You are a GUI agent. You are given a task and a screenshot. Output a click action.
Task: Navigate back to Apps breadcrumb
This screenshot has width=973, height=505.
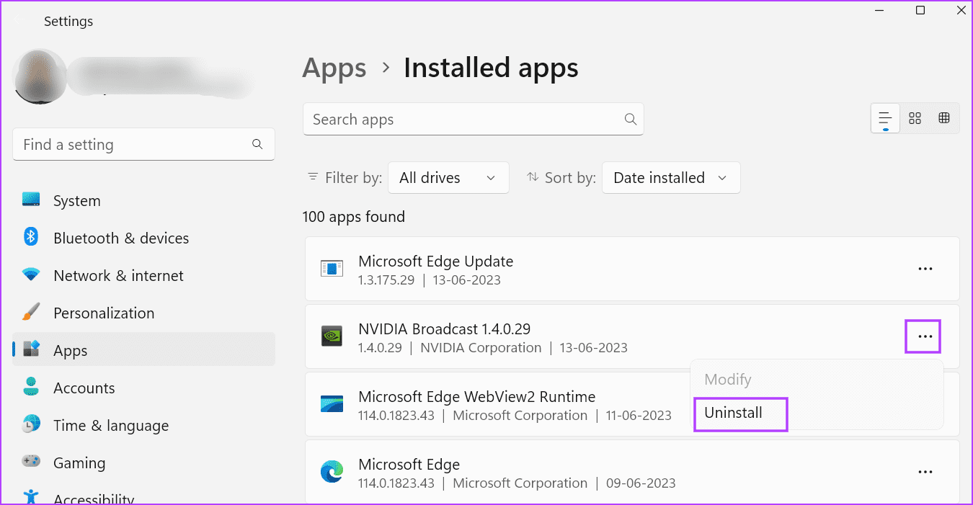point(334,68)
